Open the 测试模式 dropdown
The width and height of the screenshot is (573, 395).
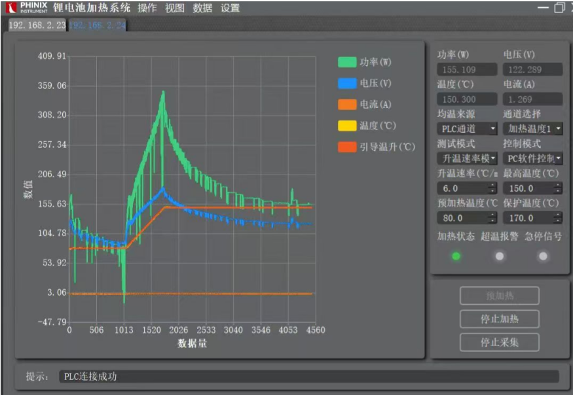467,158
